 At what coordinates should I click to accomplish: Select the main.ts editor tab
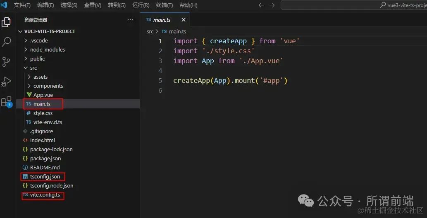pyautogui.click(x=162, y=20)
